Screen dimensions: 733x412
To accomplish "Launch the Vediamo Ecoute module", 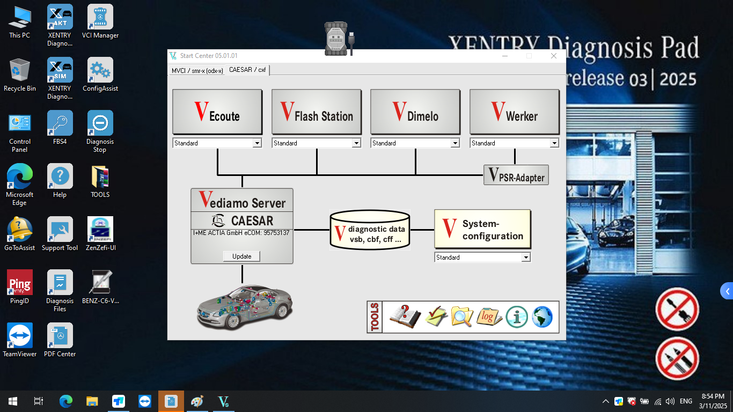I will pos(217,112).
